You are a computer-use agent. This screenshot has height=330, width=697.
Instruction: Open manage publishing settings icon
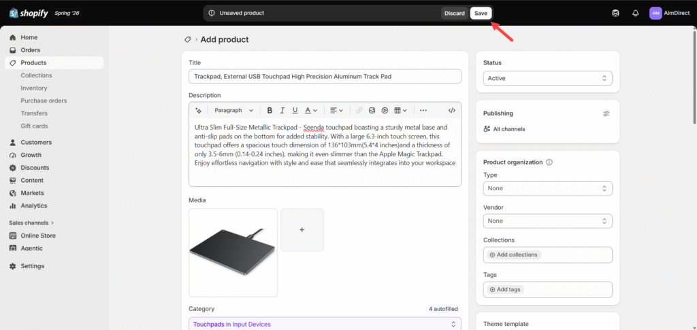[x=606, y=113]
